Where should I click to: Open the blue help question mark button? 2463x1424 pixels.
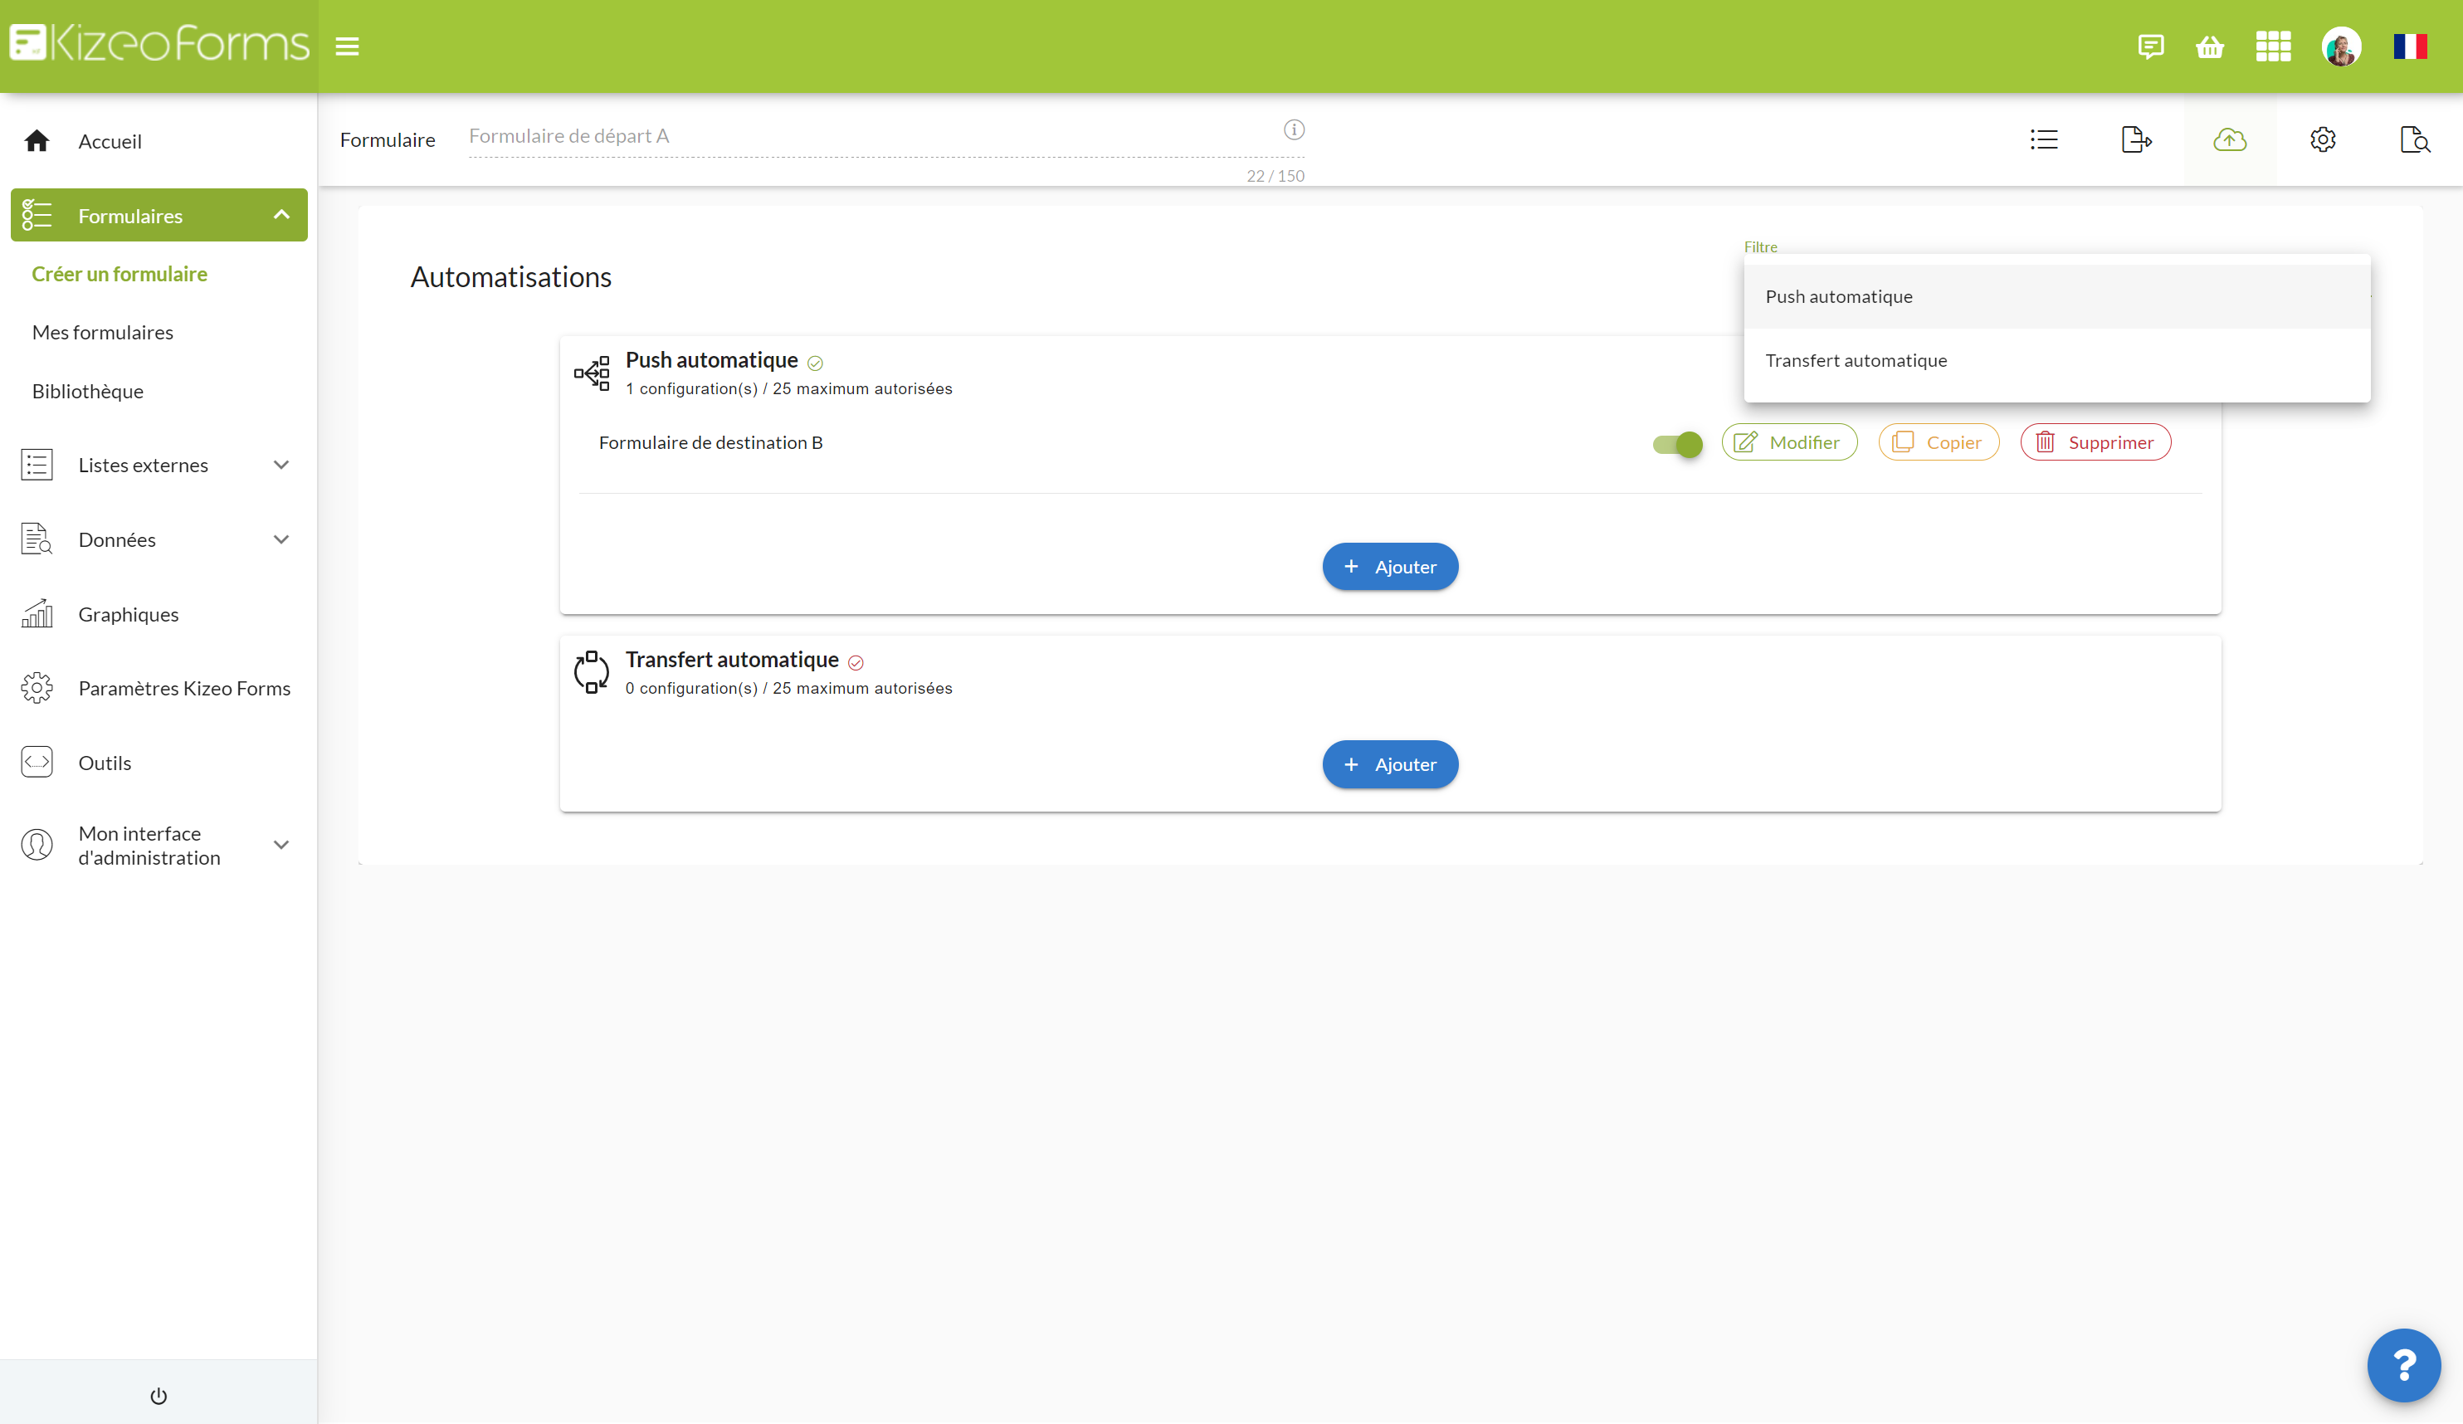point(2403,1364)
